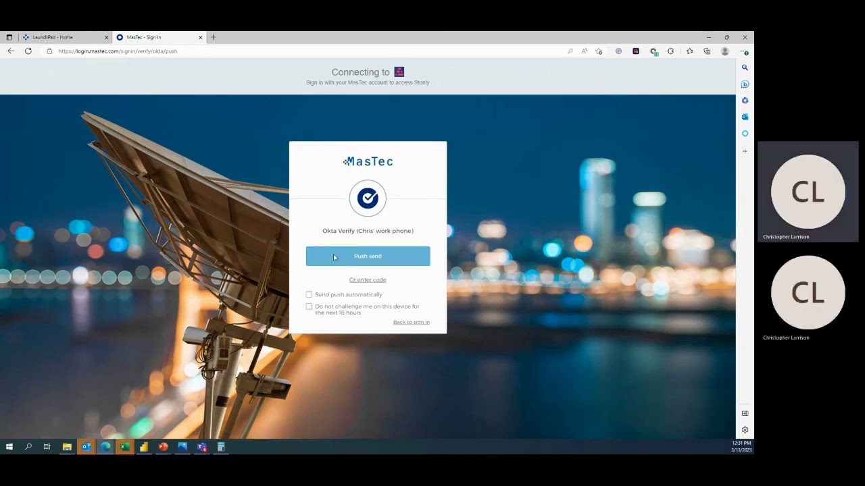Click the Stonly app icon beside Connecting to
The width and height of the screenshot is (865, 486).
click(399, 72)
